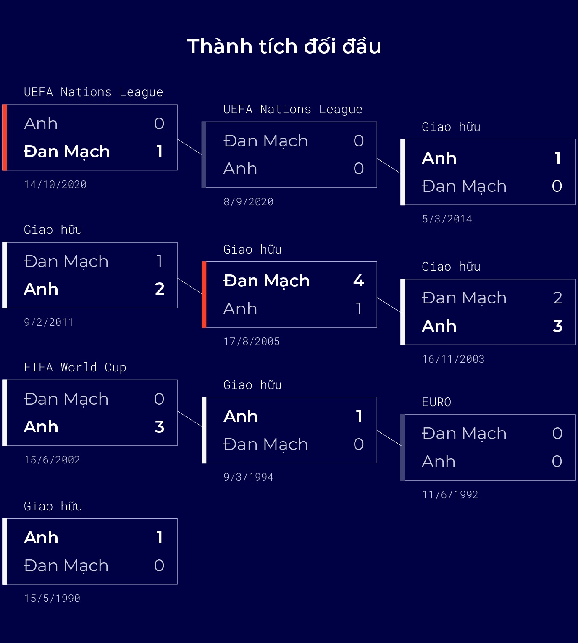The height and width of the screenshot is (643, 578).
Task: Click the "EURO" competition label
Action: point(436,402)
